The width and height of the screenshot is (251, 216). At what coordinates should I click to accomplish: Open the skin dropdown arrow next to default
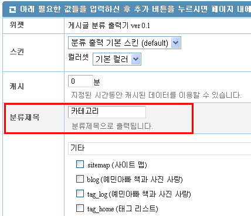click(x=175, y=43)
